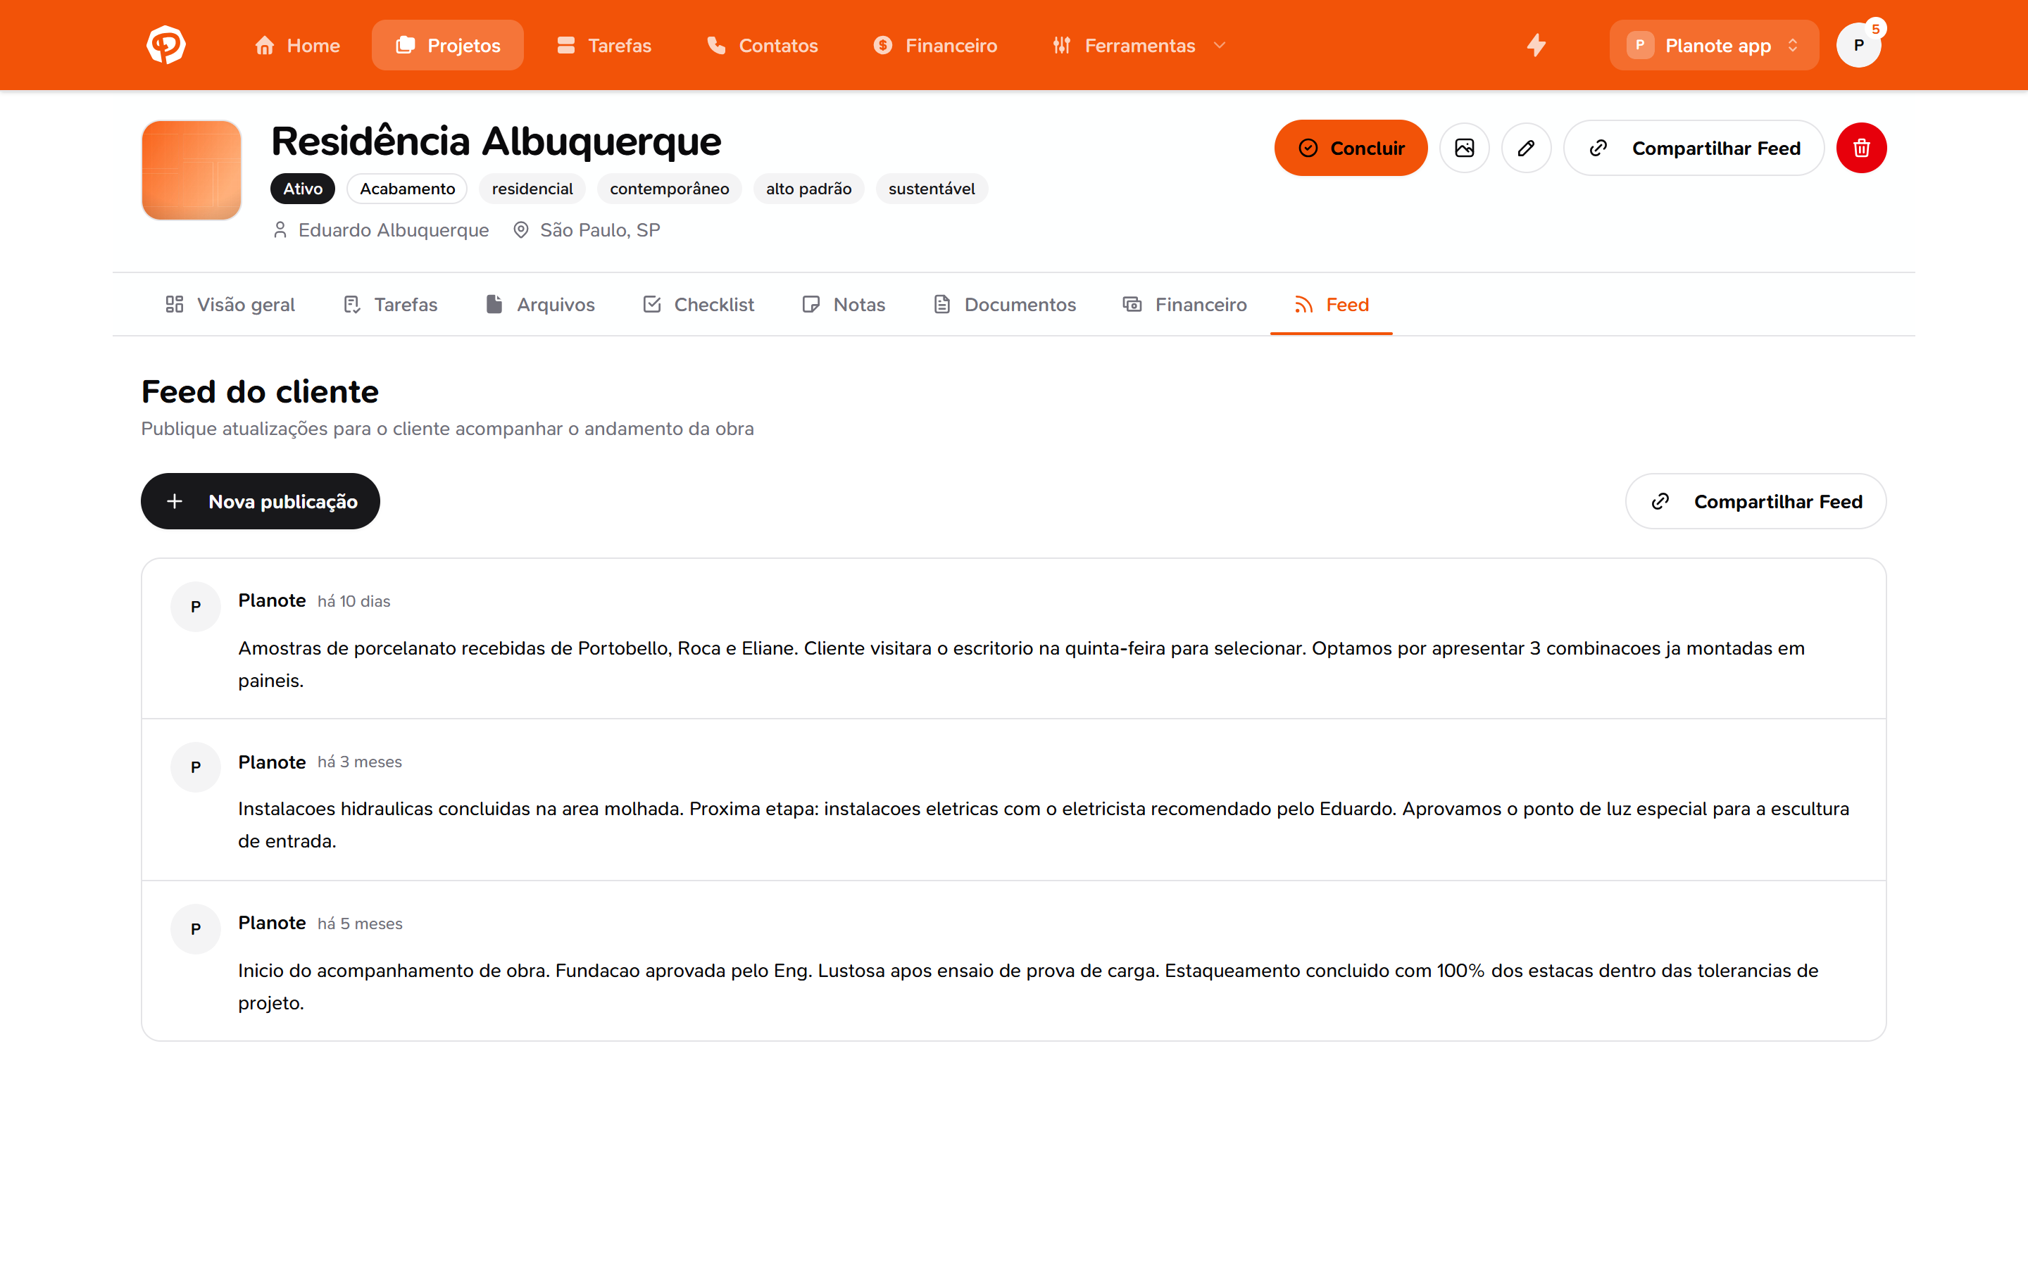Open Financeiro in the top navigation bar
Image resolution: width=2028 pixels, height=1267 pixels.
click(935, 45)
